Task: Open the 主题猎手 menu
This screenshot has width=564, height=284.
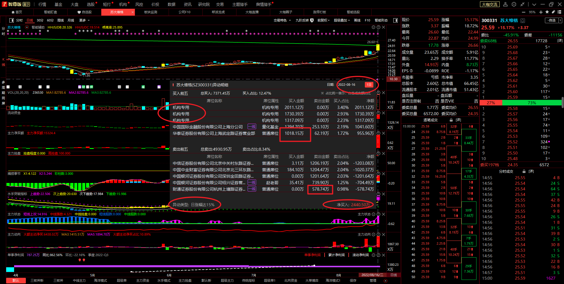Action: coord(240,4)
